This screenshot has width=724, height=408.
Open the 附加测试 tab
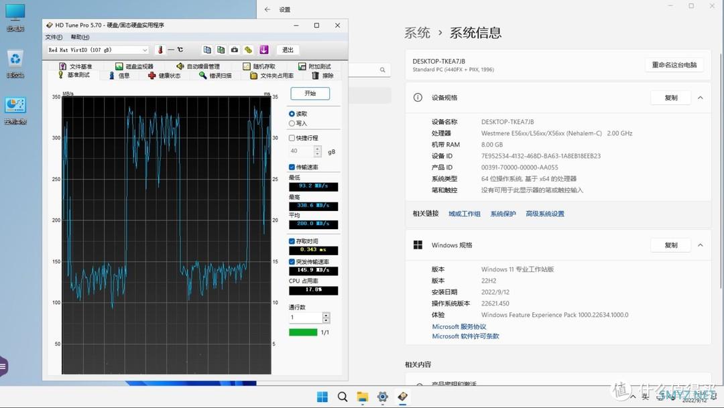pos(314,66)
